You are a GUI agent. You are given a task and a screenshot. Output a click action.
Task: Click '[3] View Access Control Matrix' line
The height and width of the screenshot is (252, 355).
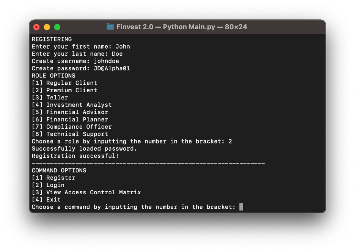coord(86,192)
